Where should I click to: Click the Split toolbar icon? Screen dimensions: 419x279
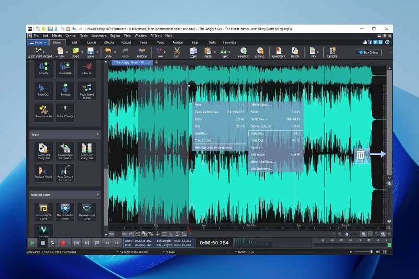(225, 52)
